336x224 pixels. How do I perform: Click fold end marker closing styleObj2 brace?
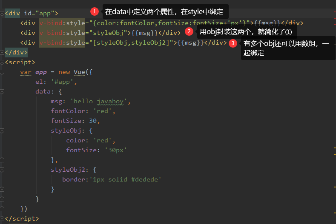click(x=2, y=190)
